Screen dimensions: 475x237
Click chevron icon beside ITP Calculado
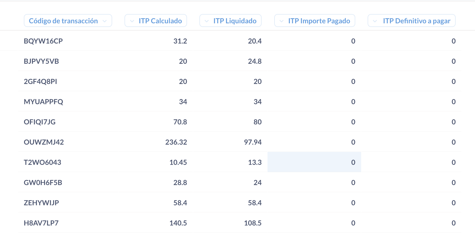132,21
